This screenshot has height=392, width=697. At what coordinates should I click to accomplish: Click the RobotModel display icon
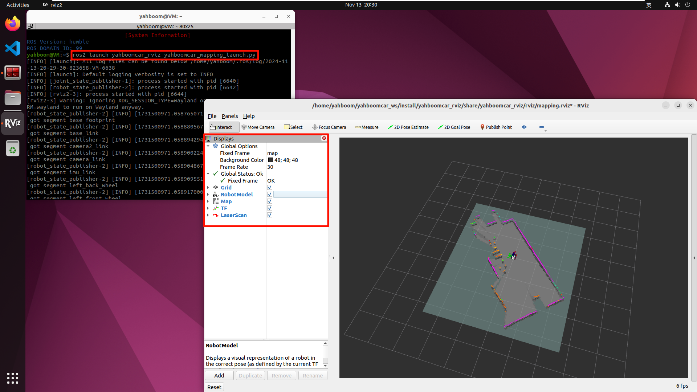click(215, 194)
